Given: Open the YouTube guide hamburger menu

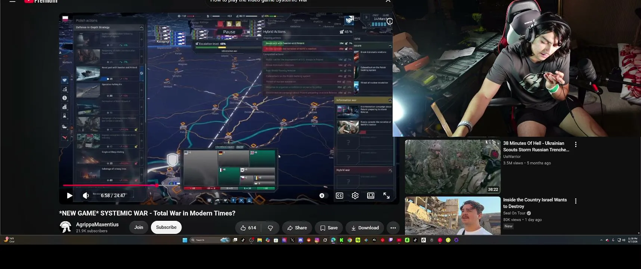Looking at the screenshot, I should 12,1.
